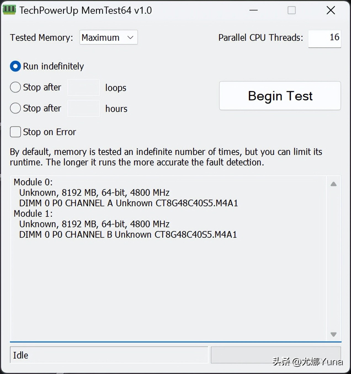The height and width of the screenshot is (374, 351).
Task: Click Module 0 8192 MB specs line
Action: click(94, 193)
